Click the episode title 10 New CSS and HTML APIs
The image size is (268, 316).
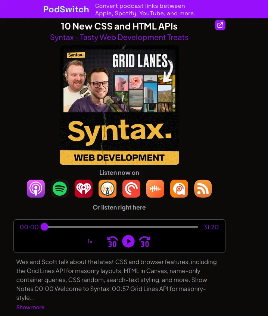[119, 26]
